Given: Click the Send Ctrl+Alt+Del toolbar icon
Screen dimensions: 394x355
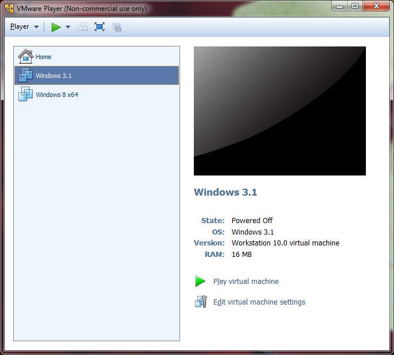Looking at the screenshot, I should click(83, 27).
